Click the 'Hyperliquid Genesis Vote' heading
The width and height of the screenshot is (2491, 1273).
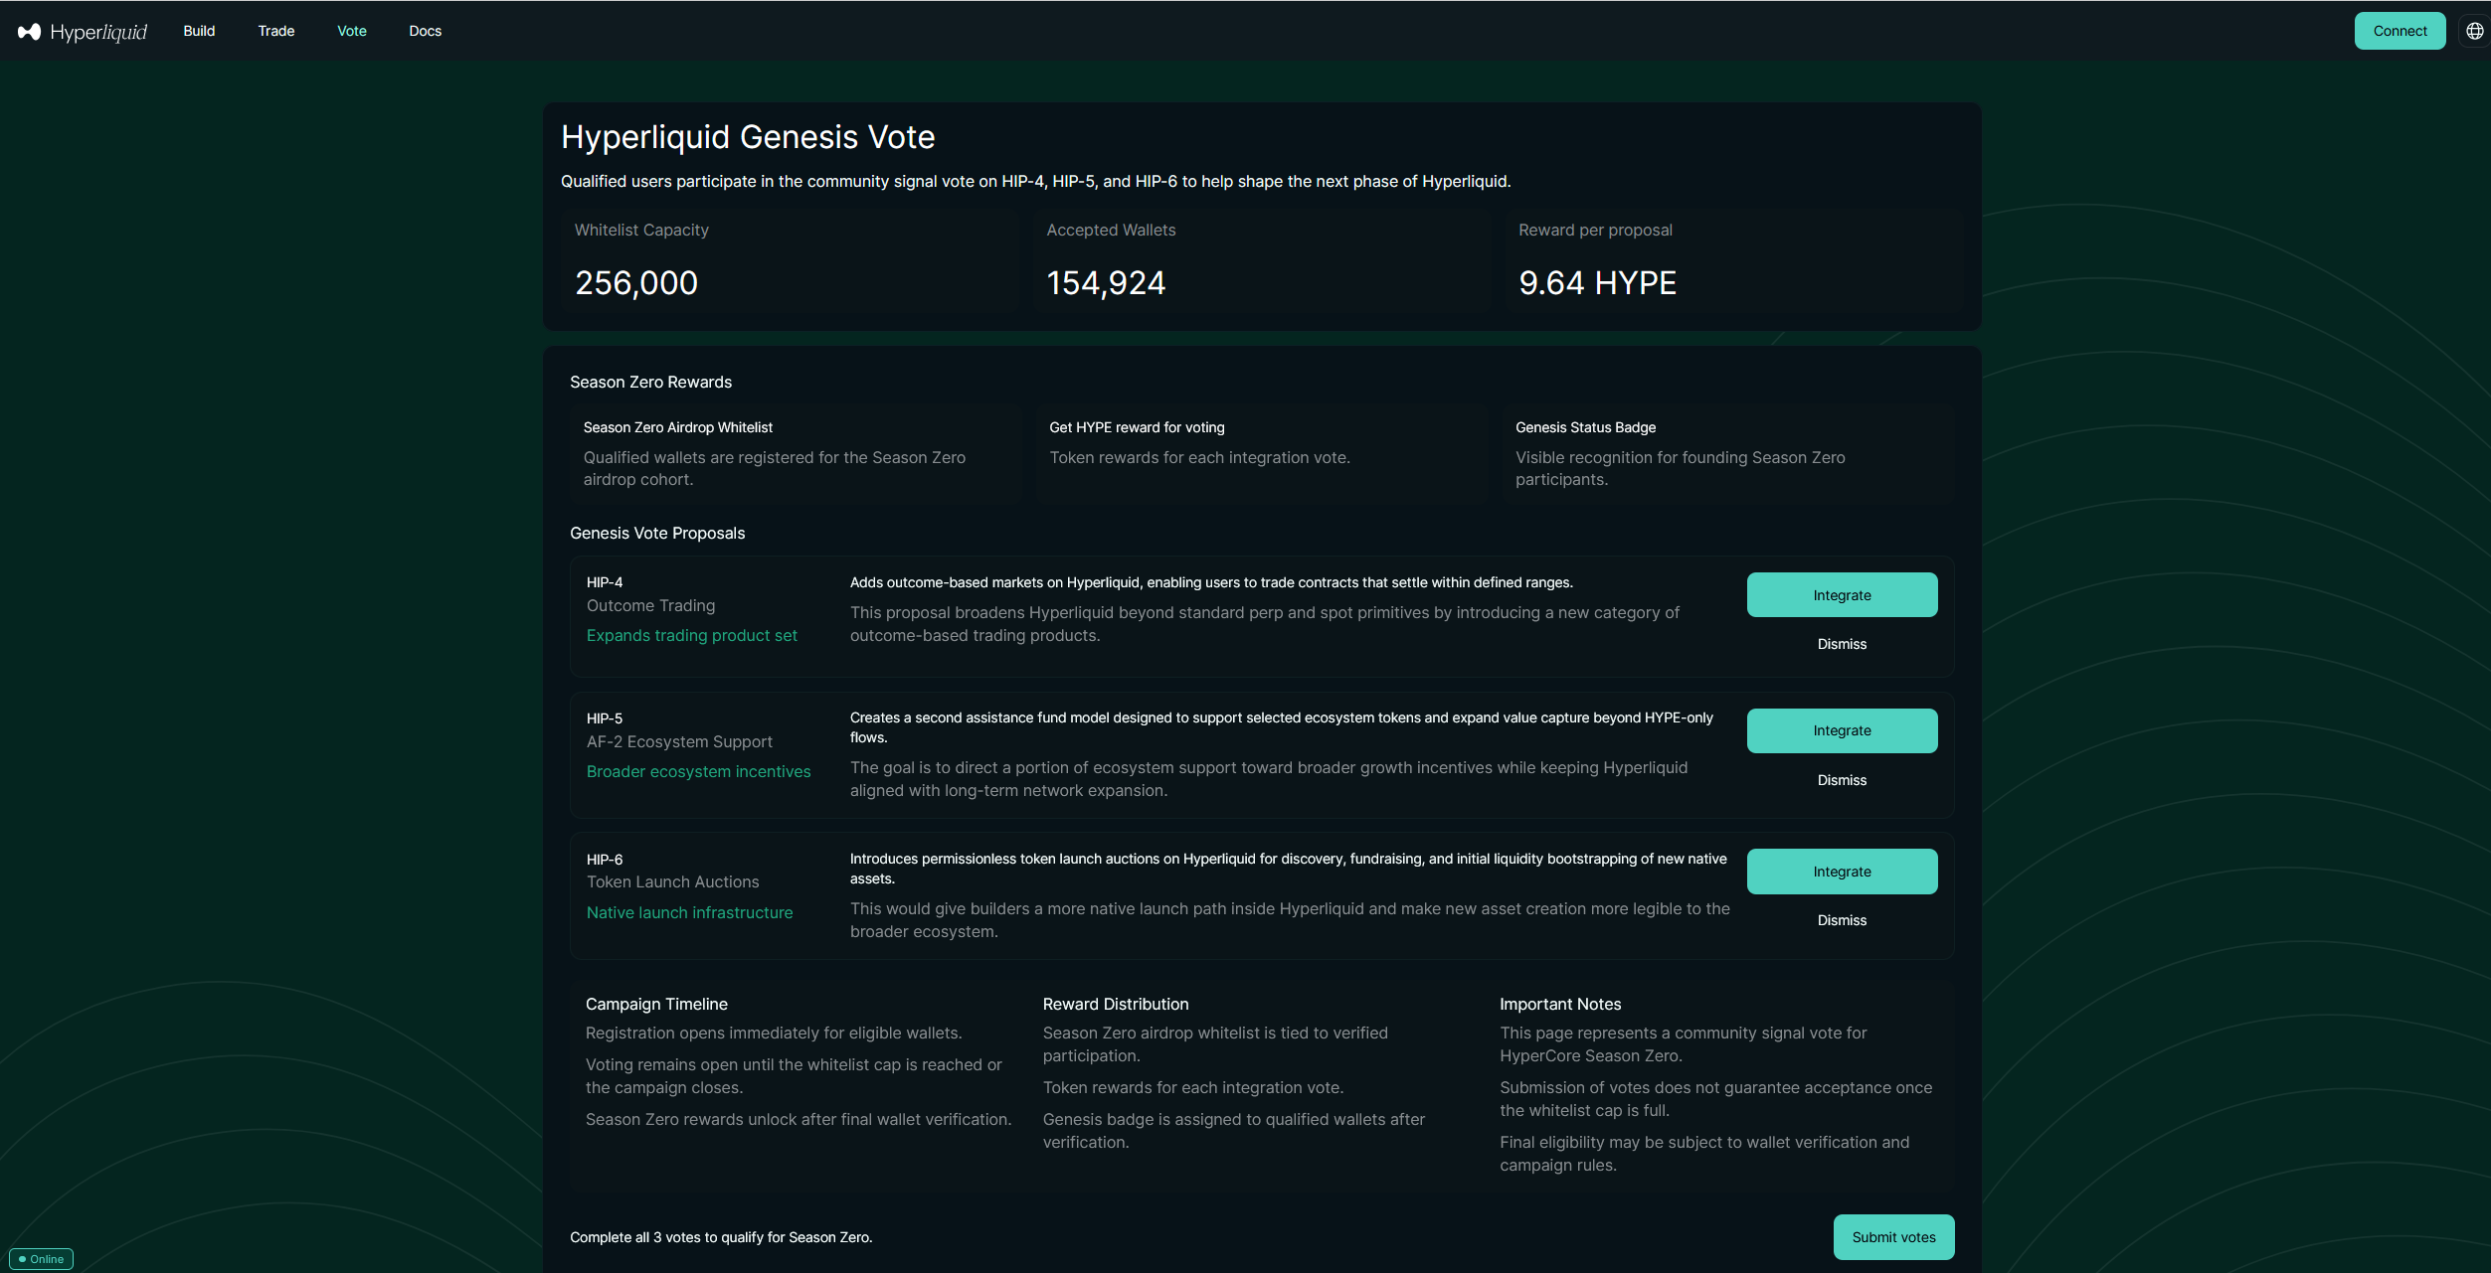[748, 137]
